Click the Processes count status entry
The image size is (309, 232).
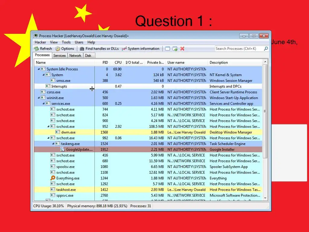pos(141,206)
